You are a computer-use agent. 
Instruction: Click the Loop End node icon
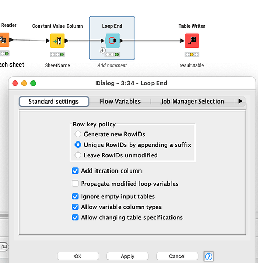pyautogui.click(x=112, y=41)
